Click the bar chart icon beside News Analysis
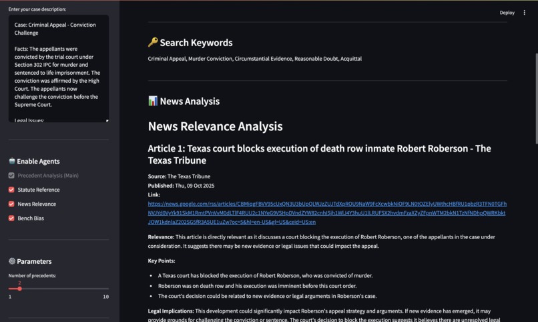538x322 pixels. pos(153,101)
